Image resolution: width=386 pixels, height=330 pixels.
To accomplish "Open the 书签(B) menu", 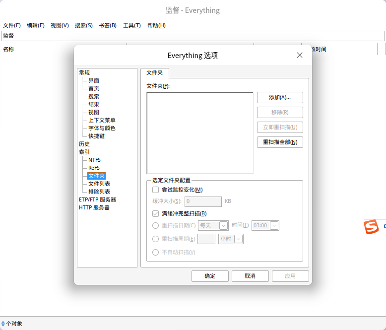I will (108, 25).
